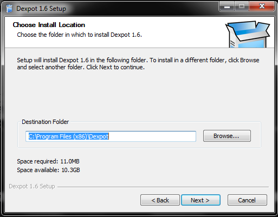Click the Dexpot setup icon in title bar
Viewport: 278px width, 217px height.
9,9
